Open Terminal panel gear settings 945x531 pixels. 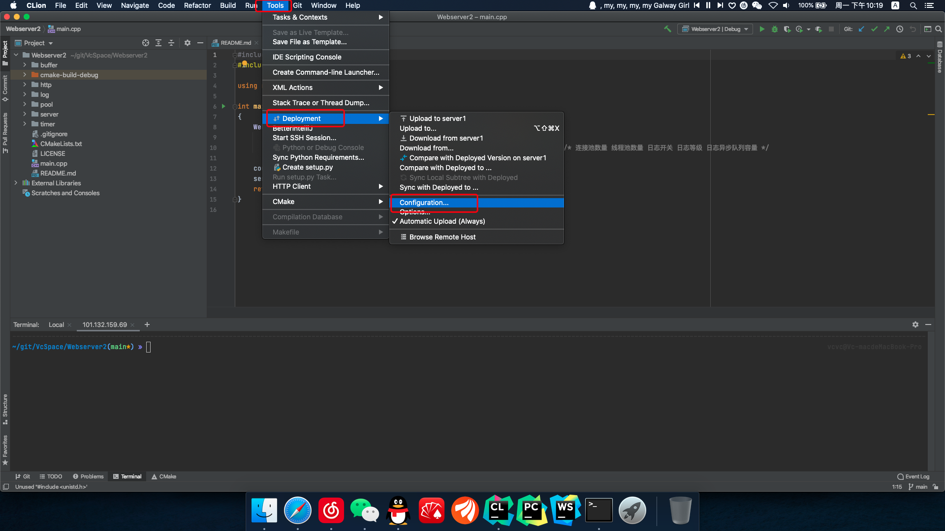pyautogui.click(x=915, y=324)
